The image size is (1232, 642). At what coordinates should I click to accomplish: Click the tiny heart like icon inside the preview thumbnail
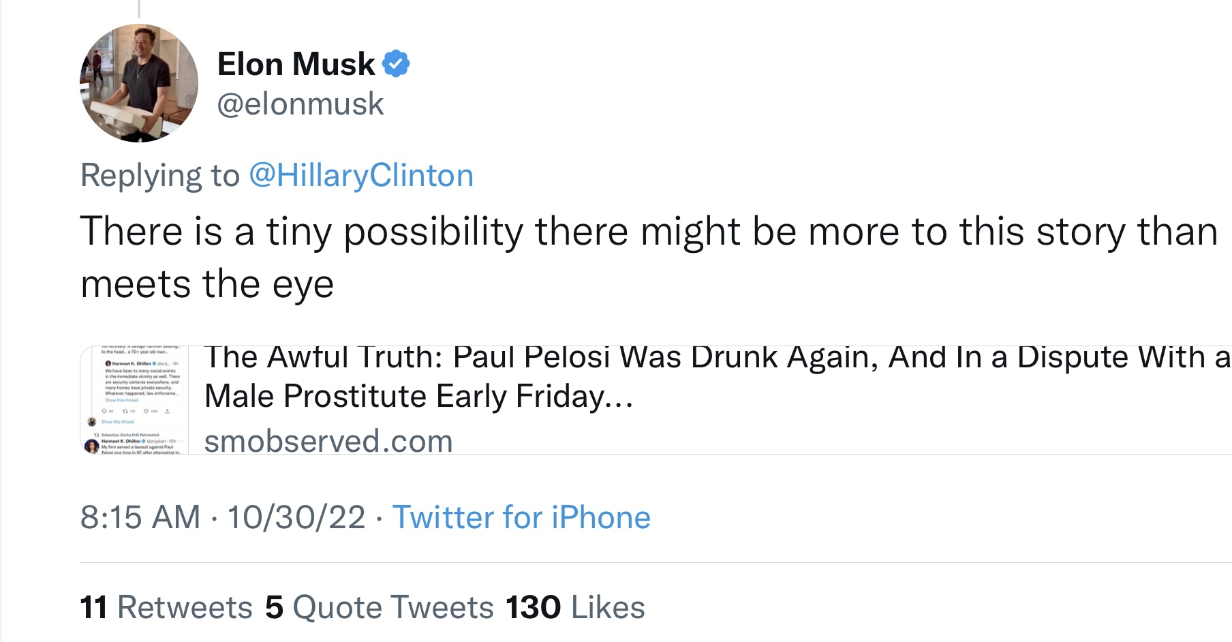coord(147,411)
